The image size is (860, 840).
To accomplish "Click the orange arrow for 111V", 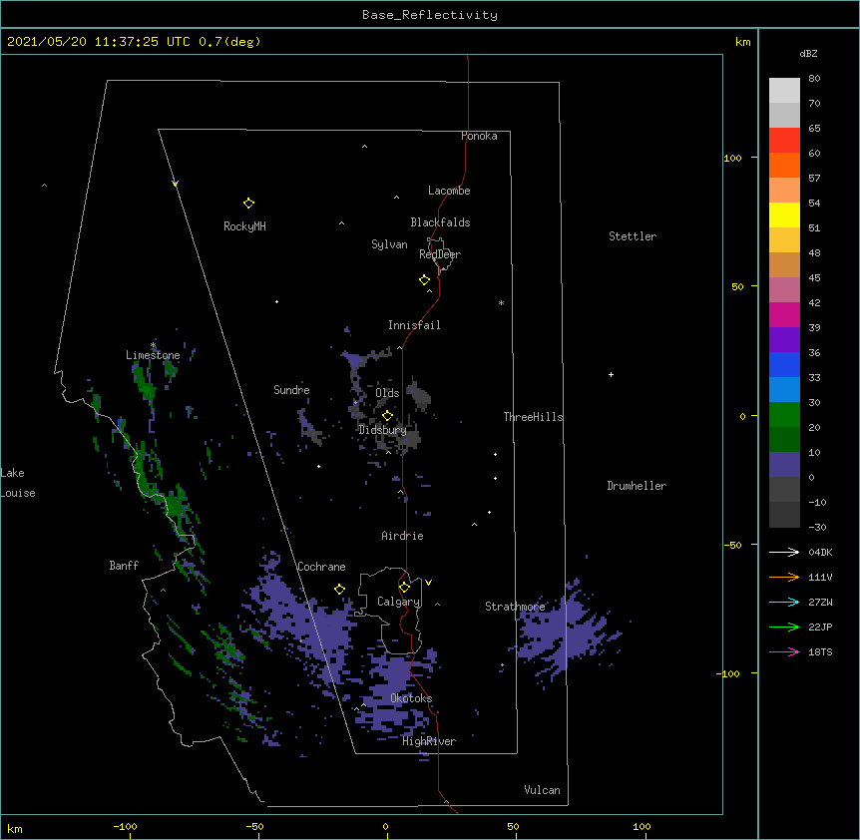I will point(784,578).
